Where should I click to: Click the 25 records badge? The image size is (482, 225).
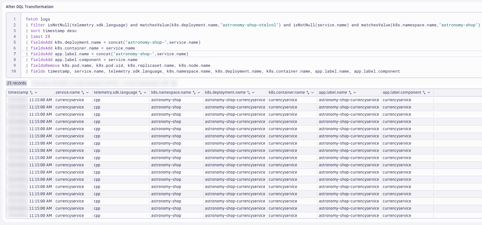pos(16,83)
